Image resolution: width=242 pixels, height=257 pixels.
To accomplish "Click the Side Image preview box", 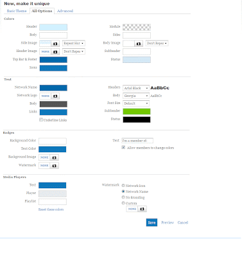I will pos(46,44).
